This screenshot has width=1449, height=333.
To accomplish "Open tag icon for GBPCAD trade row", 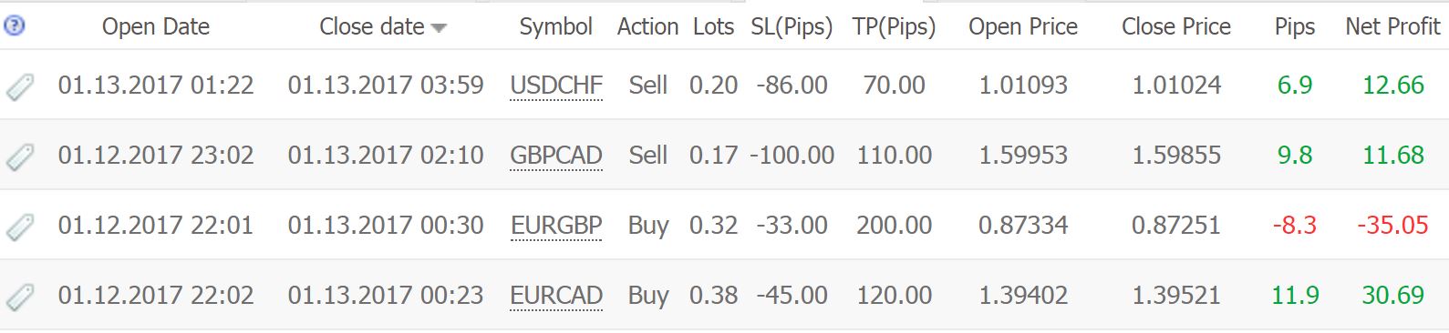I will coord(20,156).
